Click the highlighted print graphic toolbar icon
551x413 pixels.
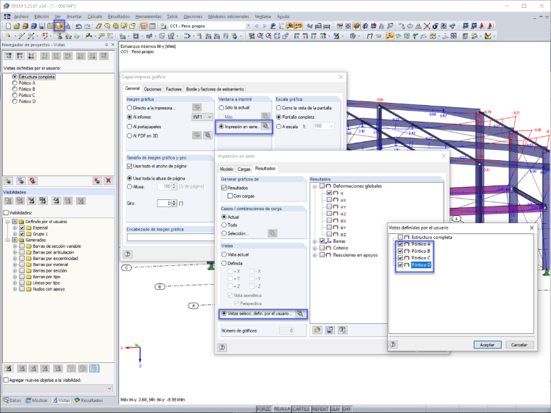click(59, 26)
